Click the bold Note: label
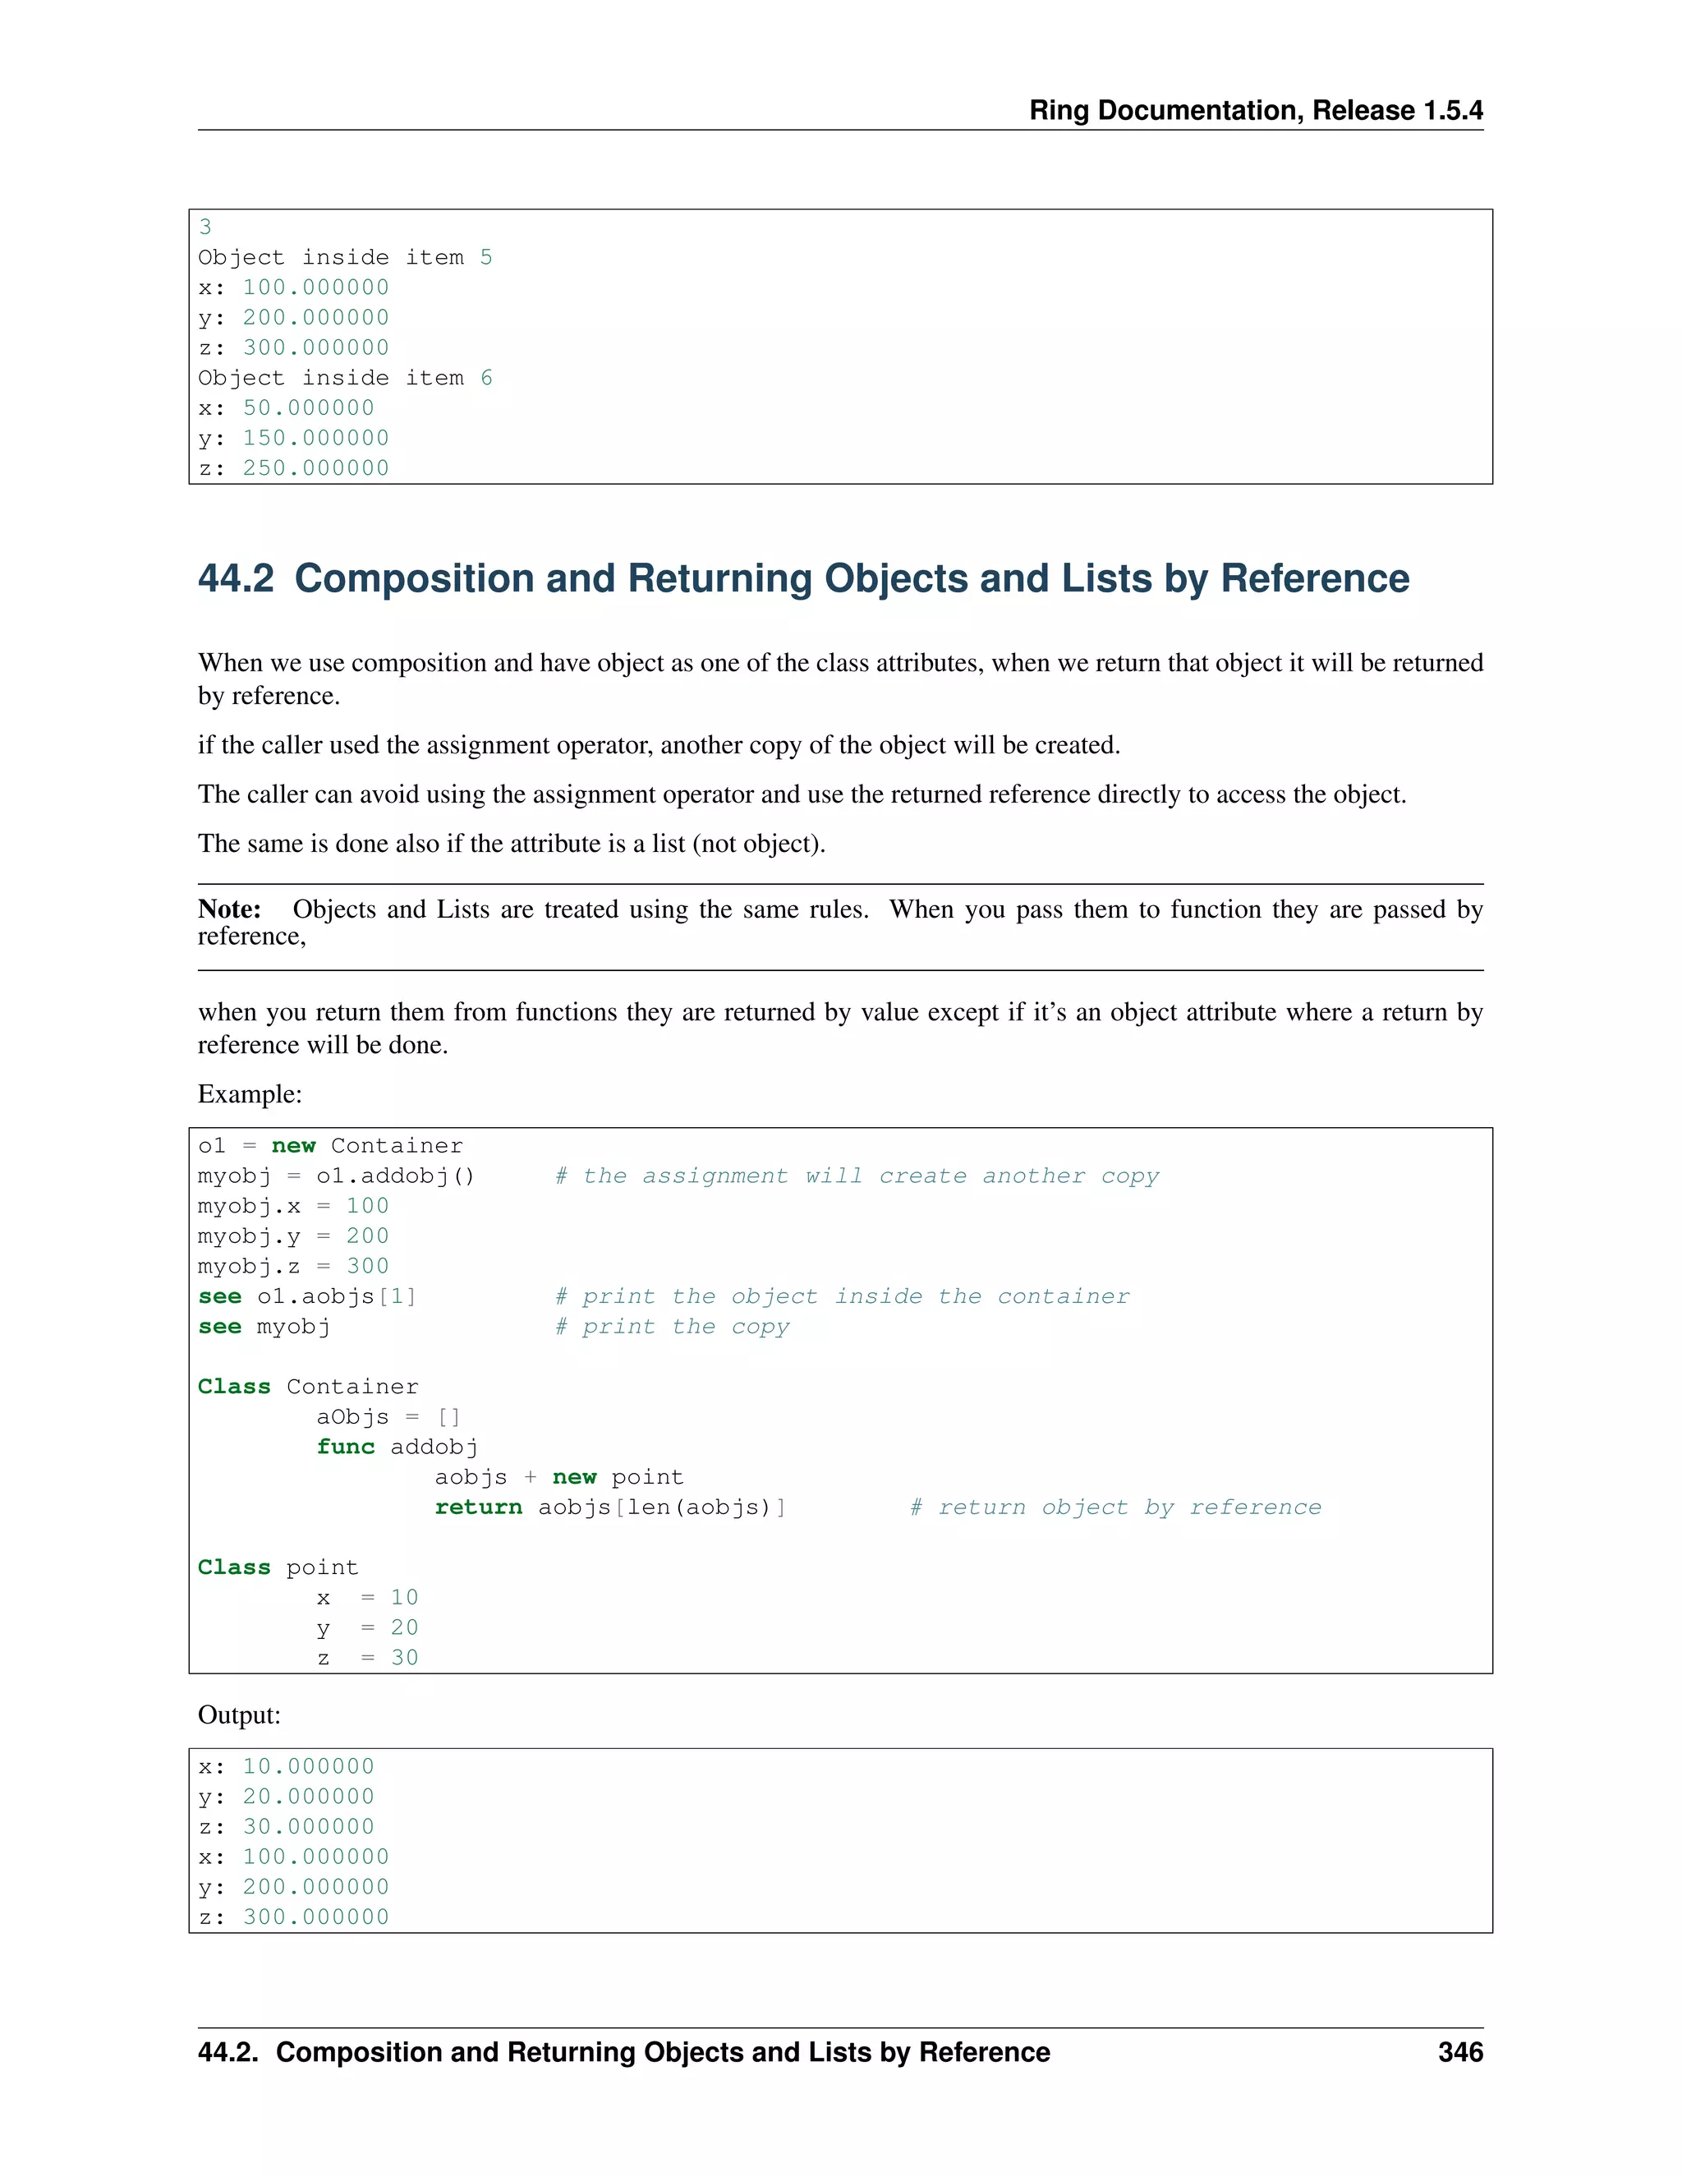This screenshot has height=2177, width=1682. pos(229,909)
